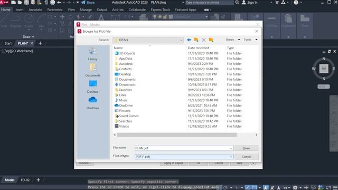Viewport: 338px width, 190px height.
Task: Select the AppData folder
Action: [123, 59]
